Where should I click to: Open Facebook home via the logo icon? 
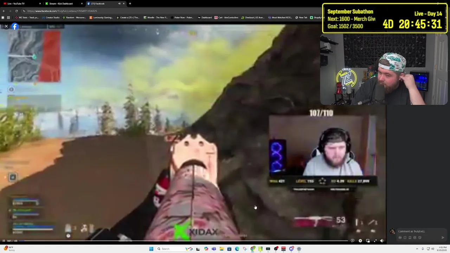point(15,26)
